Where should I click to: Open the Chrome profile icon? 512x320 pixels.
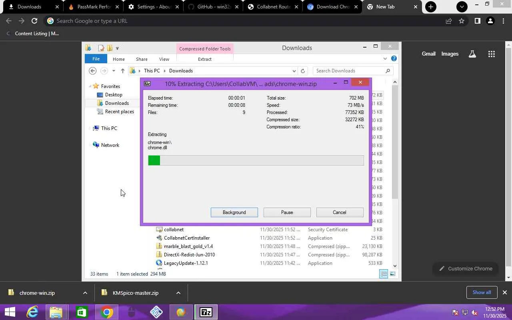490,21
